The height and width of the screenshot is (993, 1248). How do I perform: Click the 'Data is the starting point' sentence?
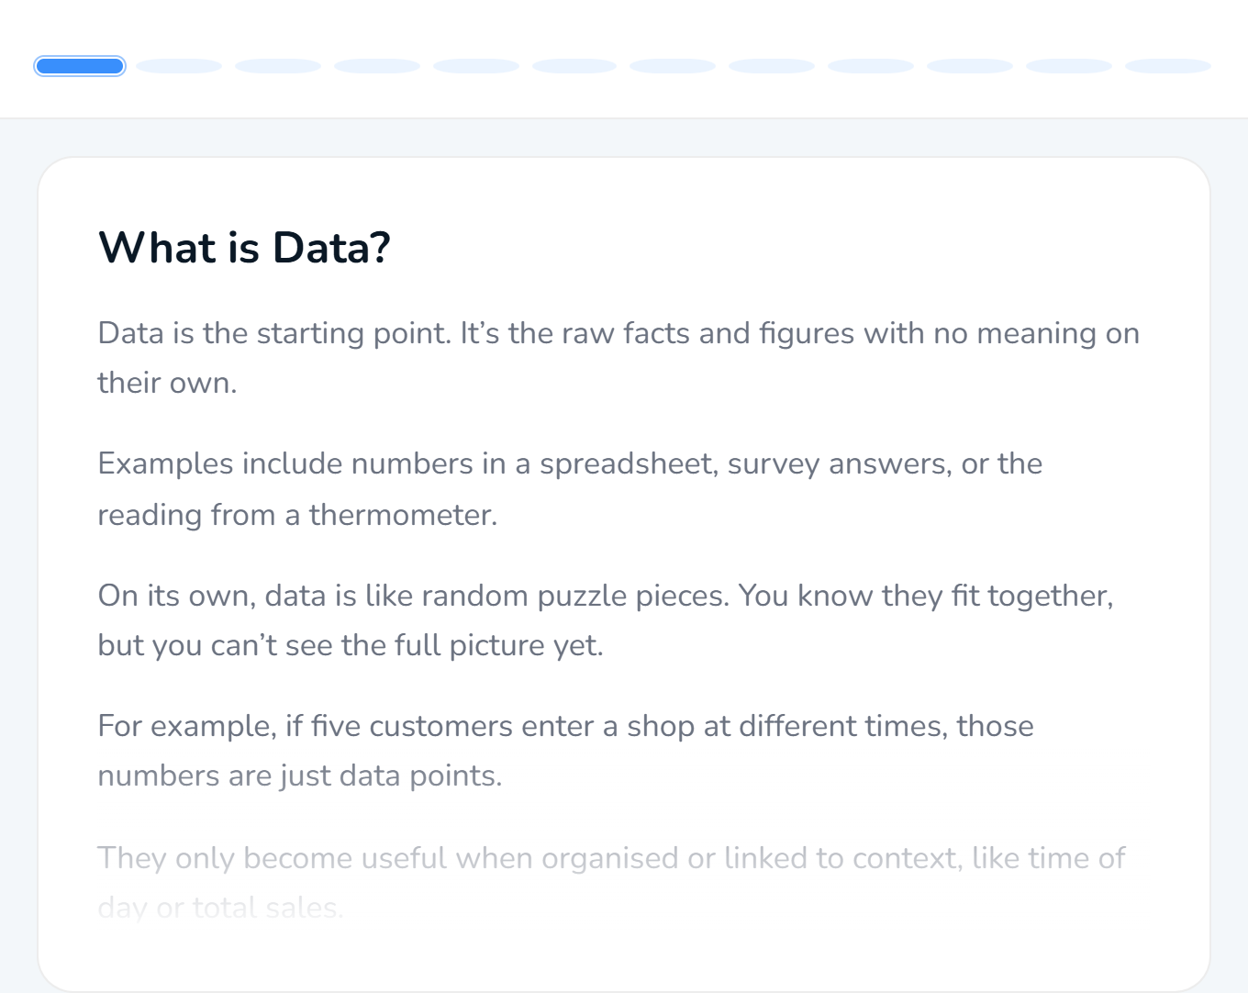pos(274,333)
